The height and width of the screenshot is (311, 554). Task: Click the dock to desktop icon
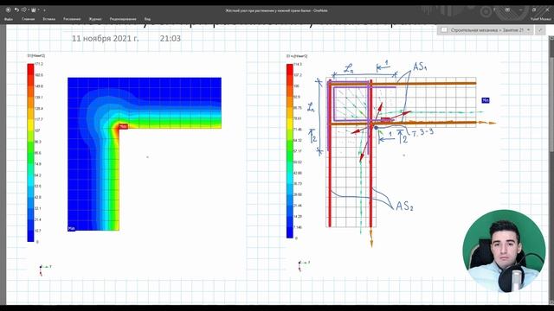(x=34, y=10)
